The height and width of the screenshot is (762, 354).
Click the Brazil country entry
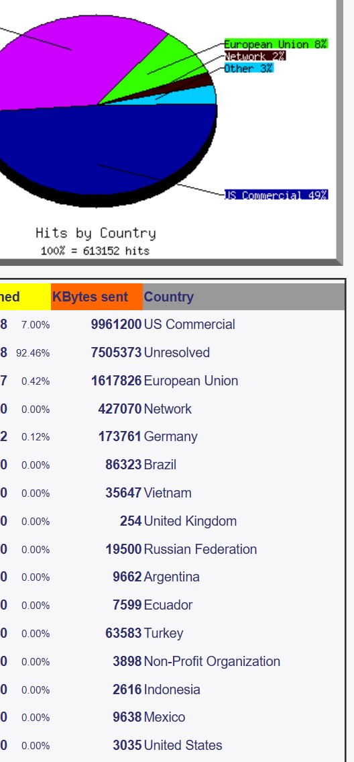(160, 465)
